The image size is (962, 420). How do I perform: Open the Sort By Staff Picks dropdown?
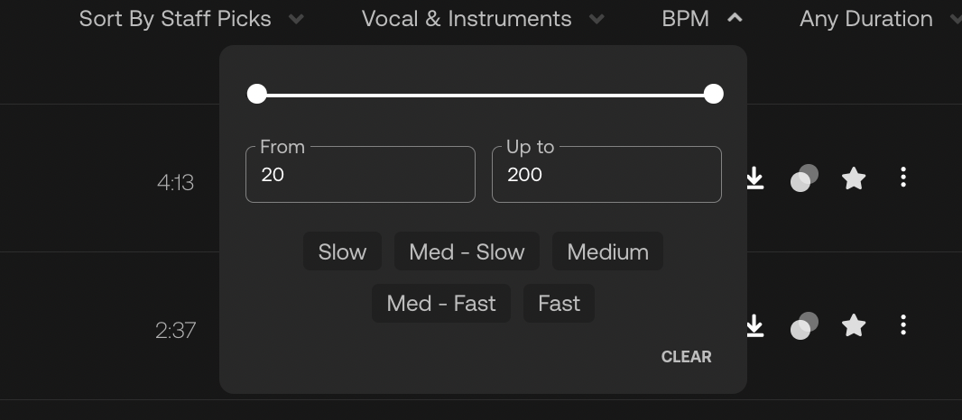(x=191, y=19)
